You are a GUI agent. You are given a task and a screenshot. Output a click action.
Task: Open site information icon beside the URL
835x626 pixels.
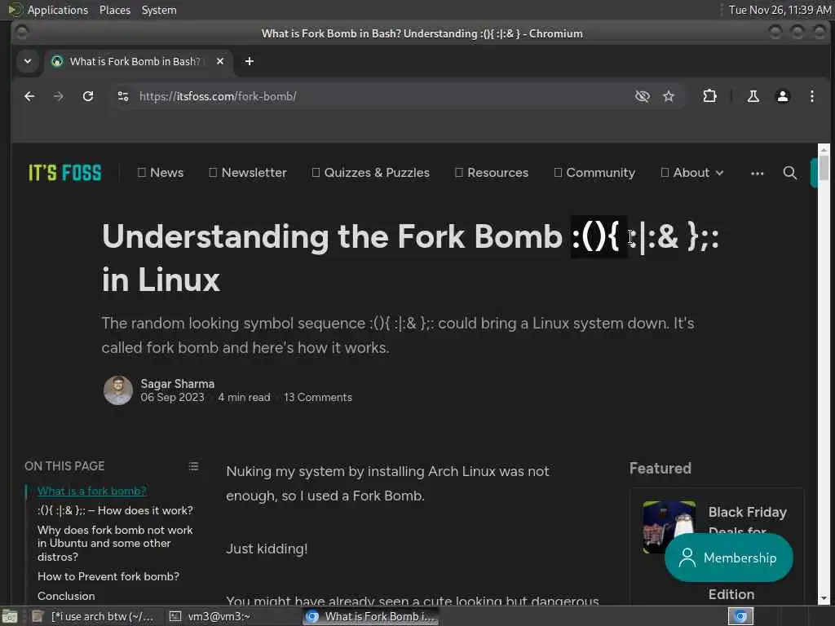pyautogui.click(x=123, y=96)
